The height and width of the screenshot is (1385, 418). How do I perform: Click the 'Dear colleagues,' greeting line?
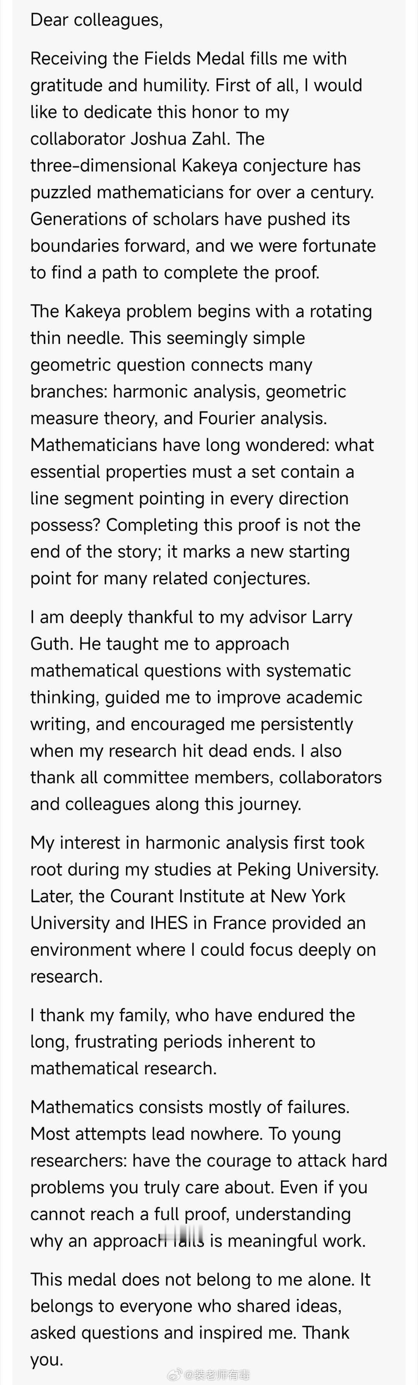[x=97, y=21]
